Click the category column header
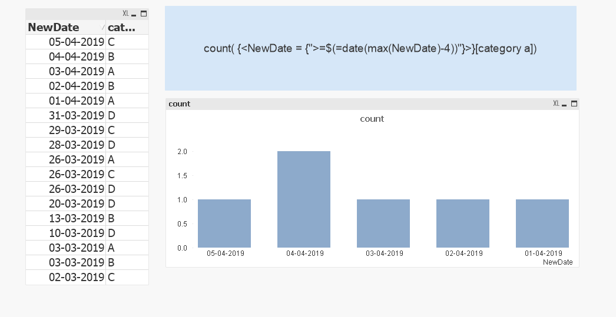The height and width of the screenshot is (317, 616). 127,27
